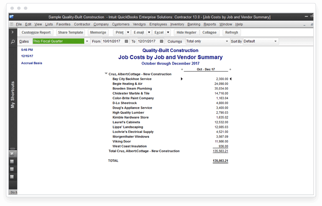Open the Dates range dropdown

coord(87,41)
